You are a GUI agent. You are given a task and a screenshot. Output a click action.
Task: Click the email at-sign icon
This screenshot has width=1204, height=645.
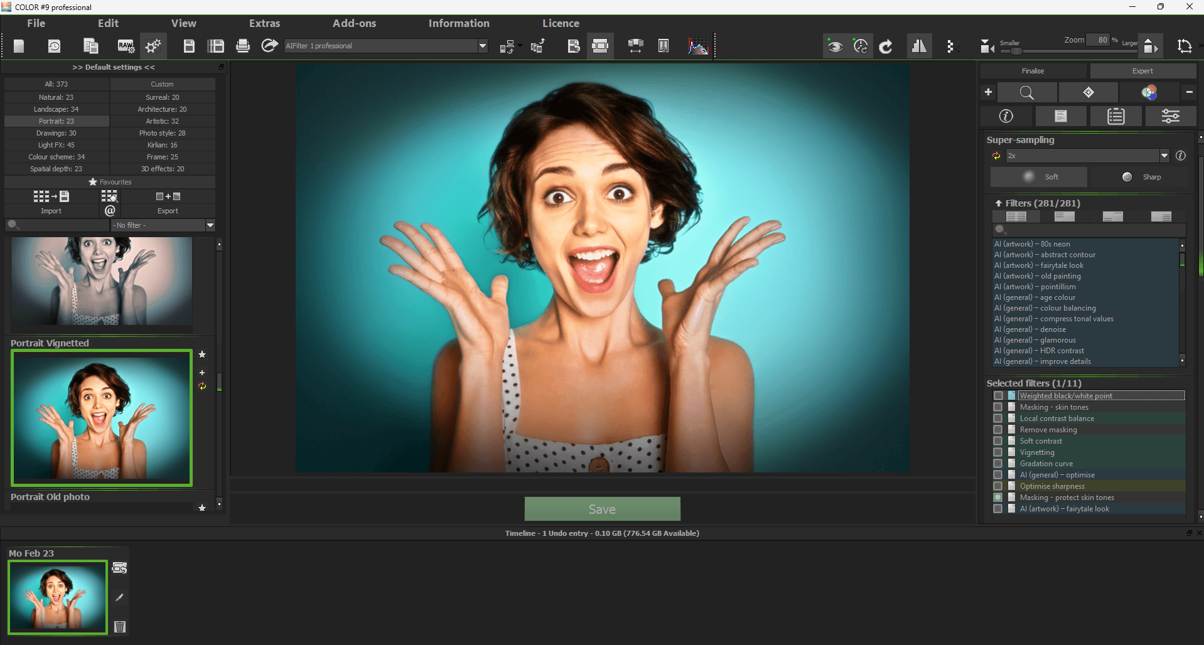[110, 211]
